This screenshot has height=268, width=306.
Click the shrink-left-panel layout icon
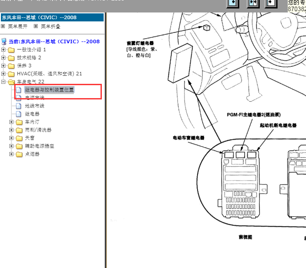271,3
